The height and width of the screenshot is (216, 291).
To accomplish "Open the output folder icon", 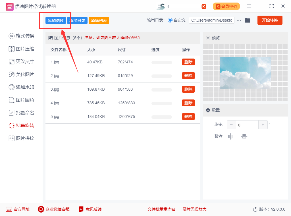I will pyautogui.click(x=248, y=20).
